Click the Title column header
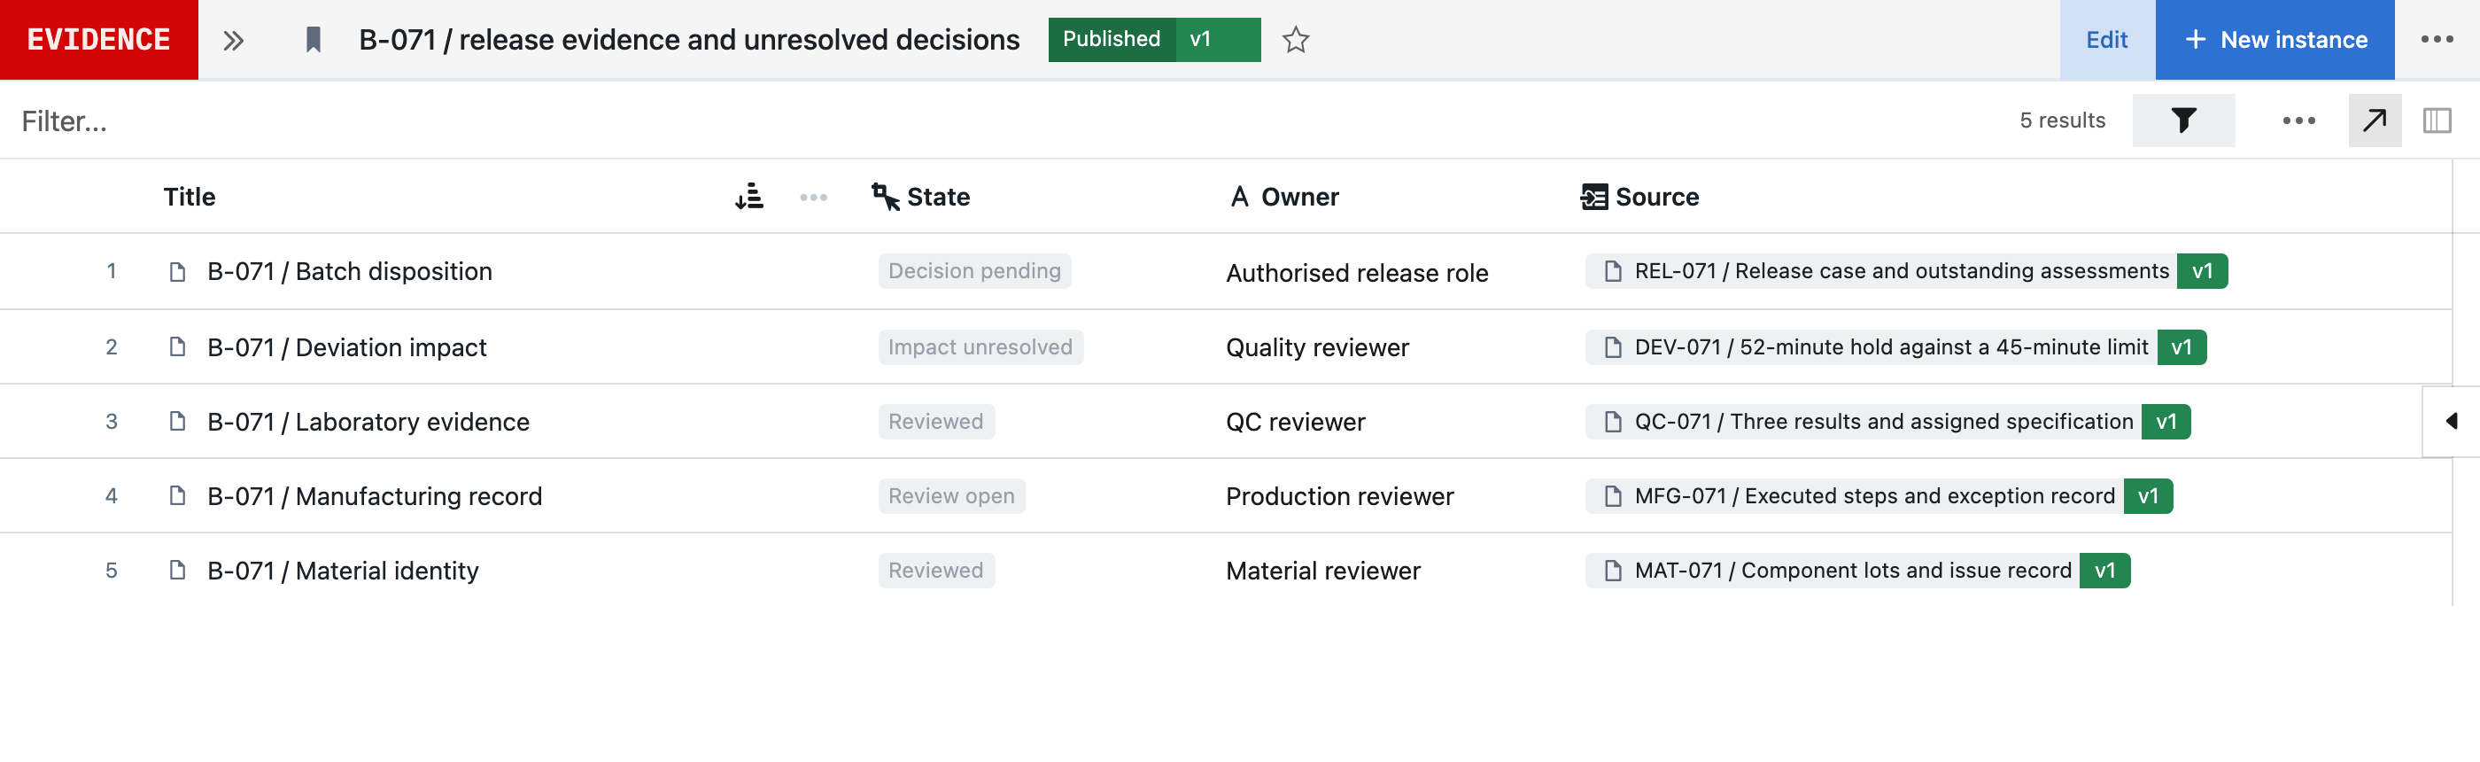Screen dimensions: 2480x762 click(x=189, y=197)
